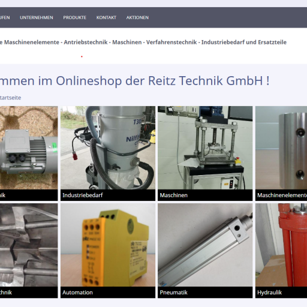The image size is (307, 307).
Task: Click the Antriebstechnik tagline text
Action: click(x=86, y=42)
